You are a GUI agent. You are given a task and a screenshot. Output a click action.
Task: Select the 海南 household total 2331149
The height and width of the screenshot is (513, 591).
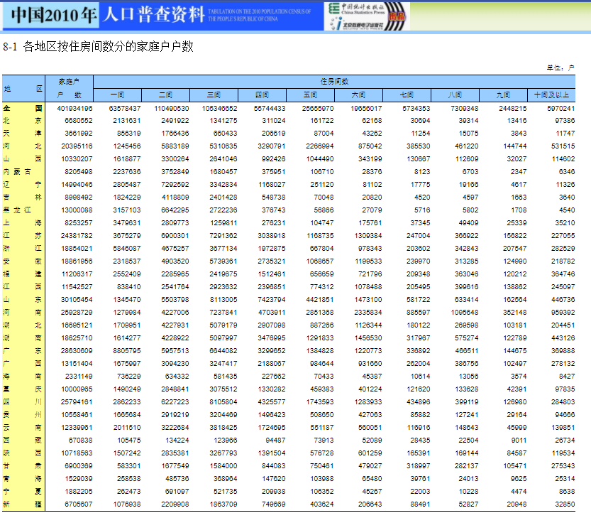pyautogui.click(x=78, y=377)
